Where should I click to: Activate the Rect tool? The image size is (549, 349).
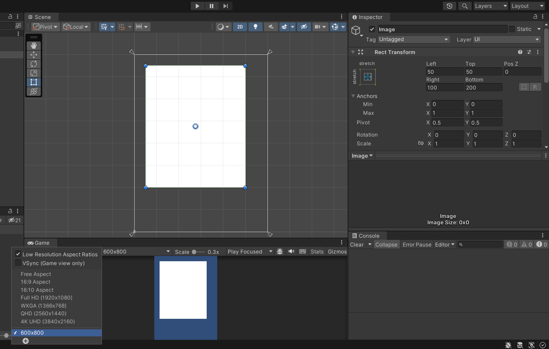(34, 82)
